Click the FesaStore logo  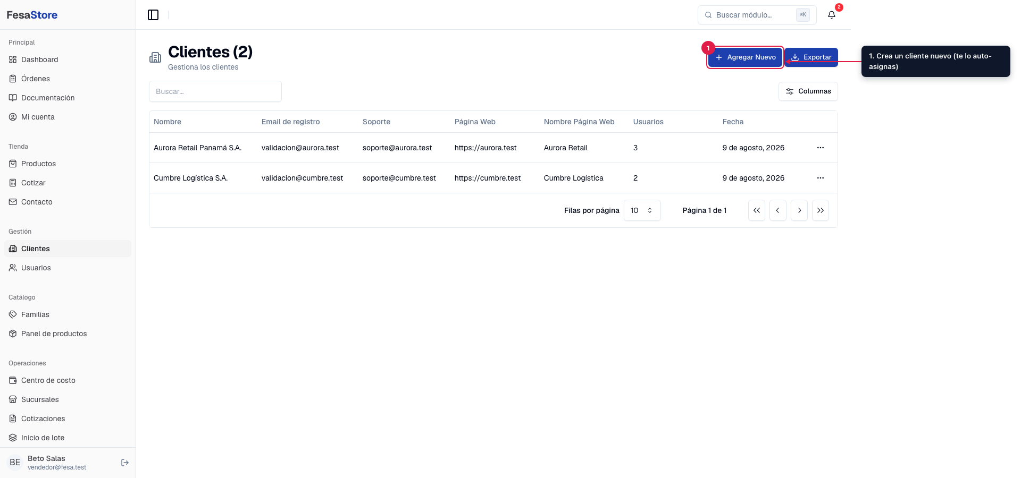tap(32, 15)
